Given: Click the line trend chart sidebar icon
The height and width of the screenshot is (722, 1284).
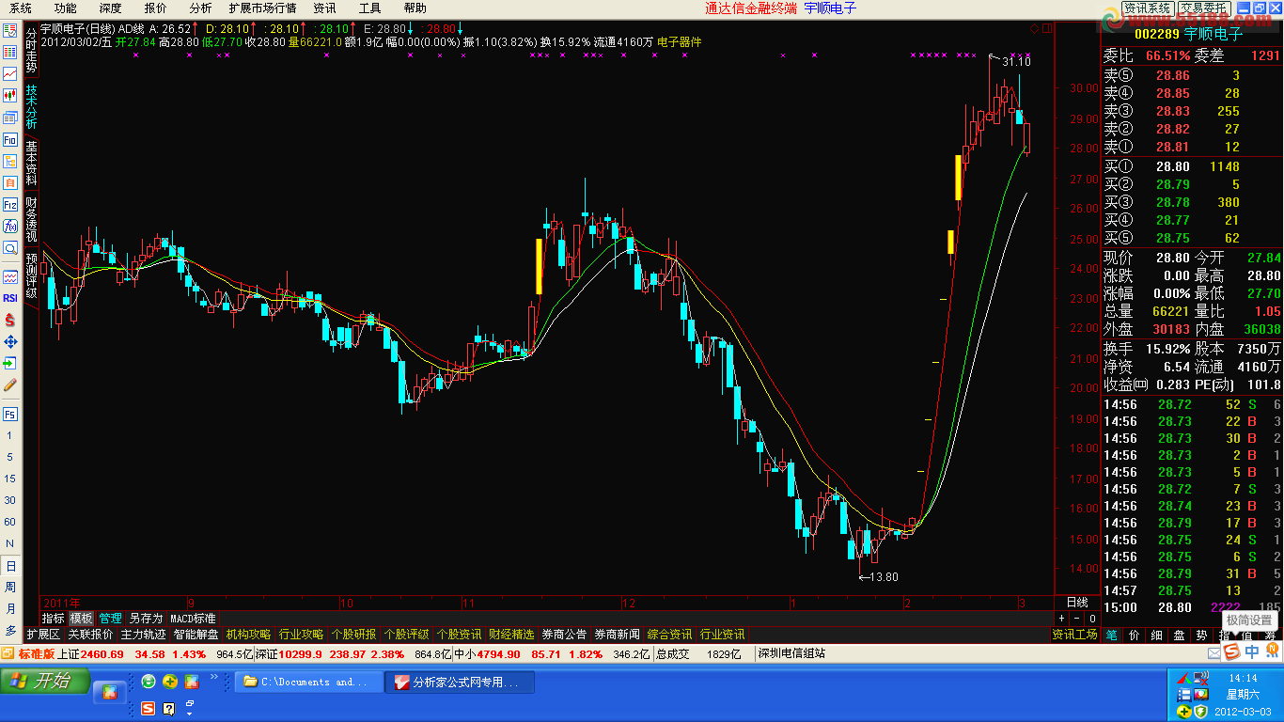Looking at the screenshot, I should (x=10, y=74).
